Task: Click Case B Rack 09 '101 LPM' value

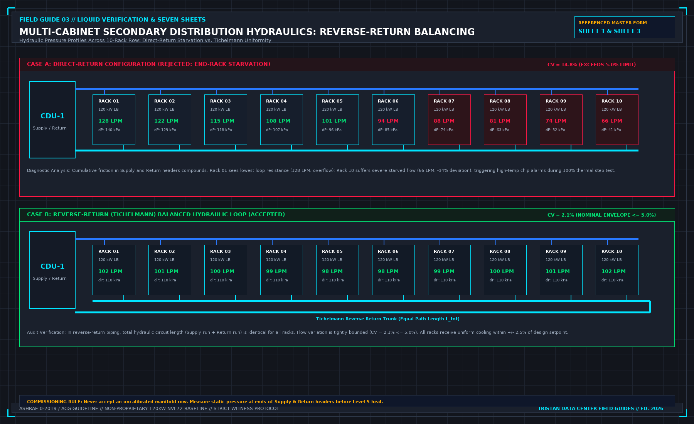Action: click(x=558, y=271)
